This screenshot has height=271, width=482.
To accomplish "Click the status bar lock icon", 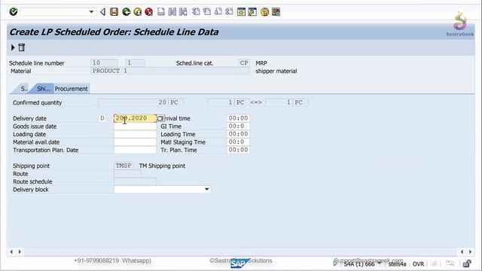I will [467, 263].
